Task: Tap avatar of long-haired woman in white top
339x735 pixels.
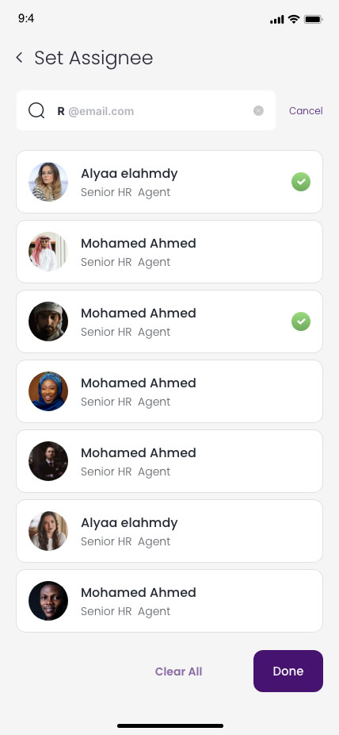Action: point(48,531)
